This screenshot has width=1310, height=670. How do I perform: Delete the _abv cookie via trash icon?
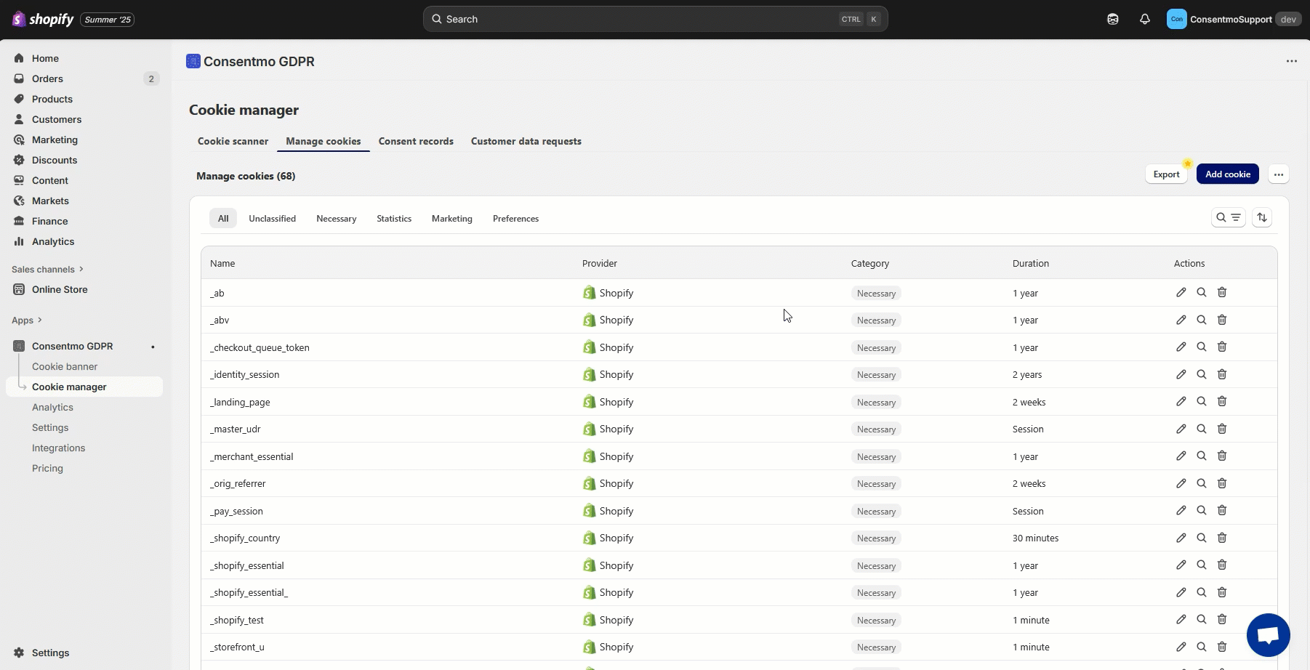pyautogui.click(x=1222, y=320)
